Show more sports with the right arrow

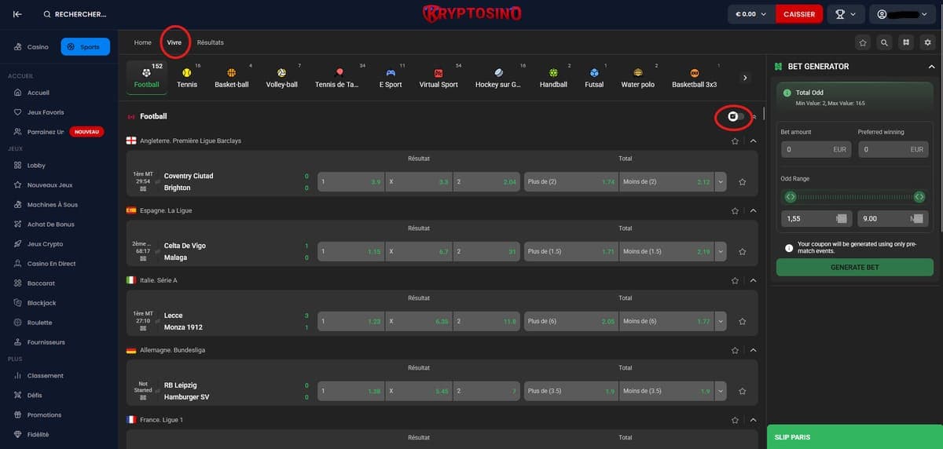745,78
